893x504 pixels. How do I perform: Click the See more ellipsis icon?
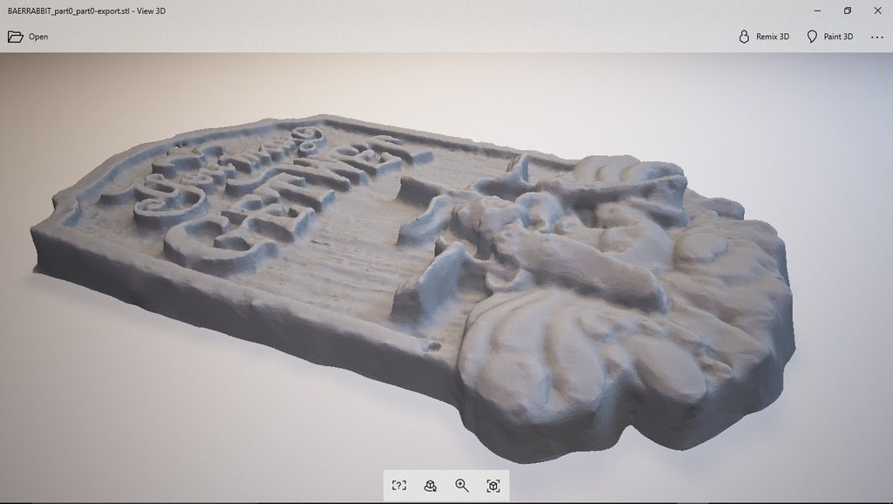click(877, 37)
